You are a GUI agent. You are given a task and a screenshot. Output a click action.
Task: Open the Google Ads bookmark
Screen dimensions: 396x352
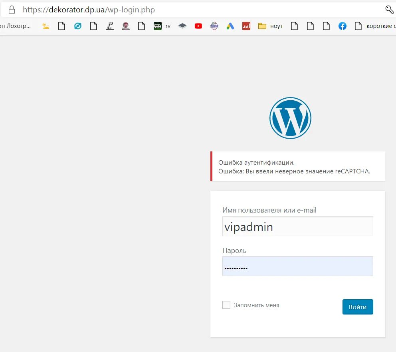(x=230, y=26)
